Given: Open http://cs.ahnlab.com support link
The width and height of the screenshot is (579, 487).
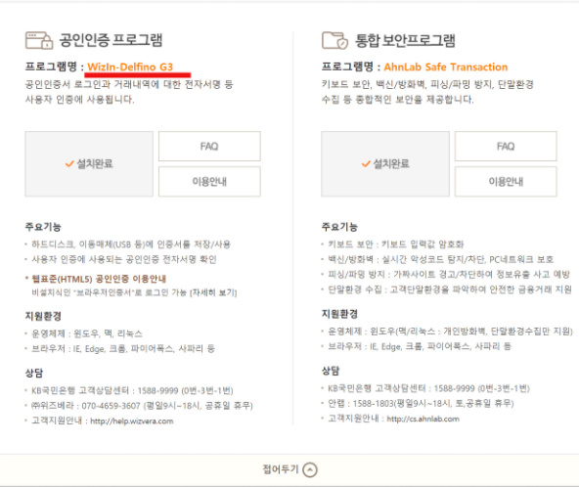Looking at the screenshot, I should [x=423, y=419].
